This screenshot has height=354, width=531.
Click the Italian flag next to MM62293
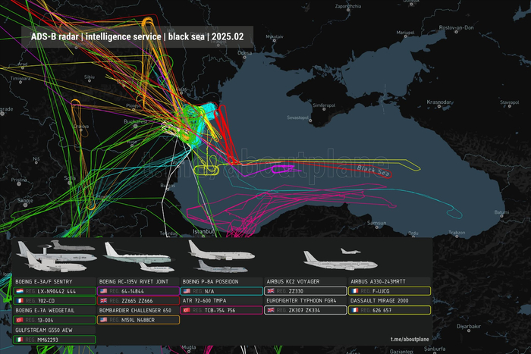pyautogui.click(x=20, y=340)
